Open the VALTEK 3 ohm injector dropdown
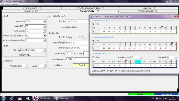The image size is (179, 101). coord(44,50)
